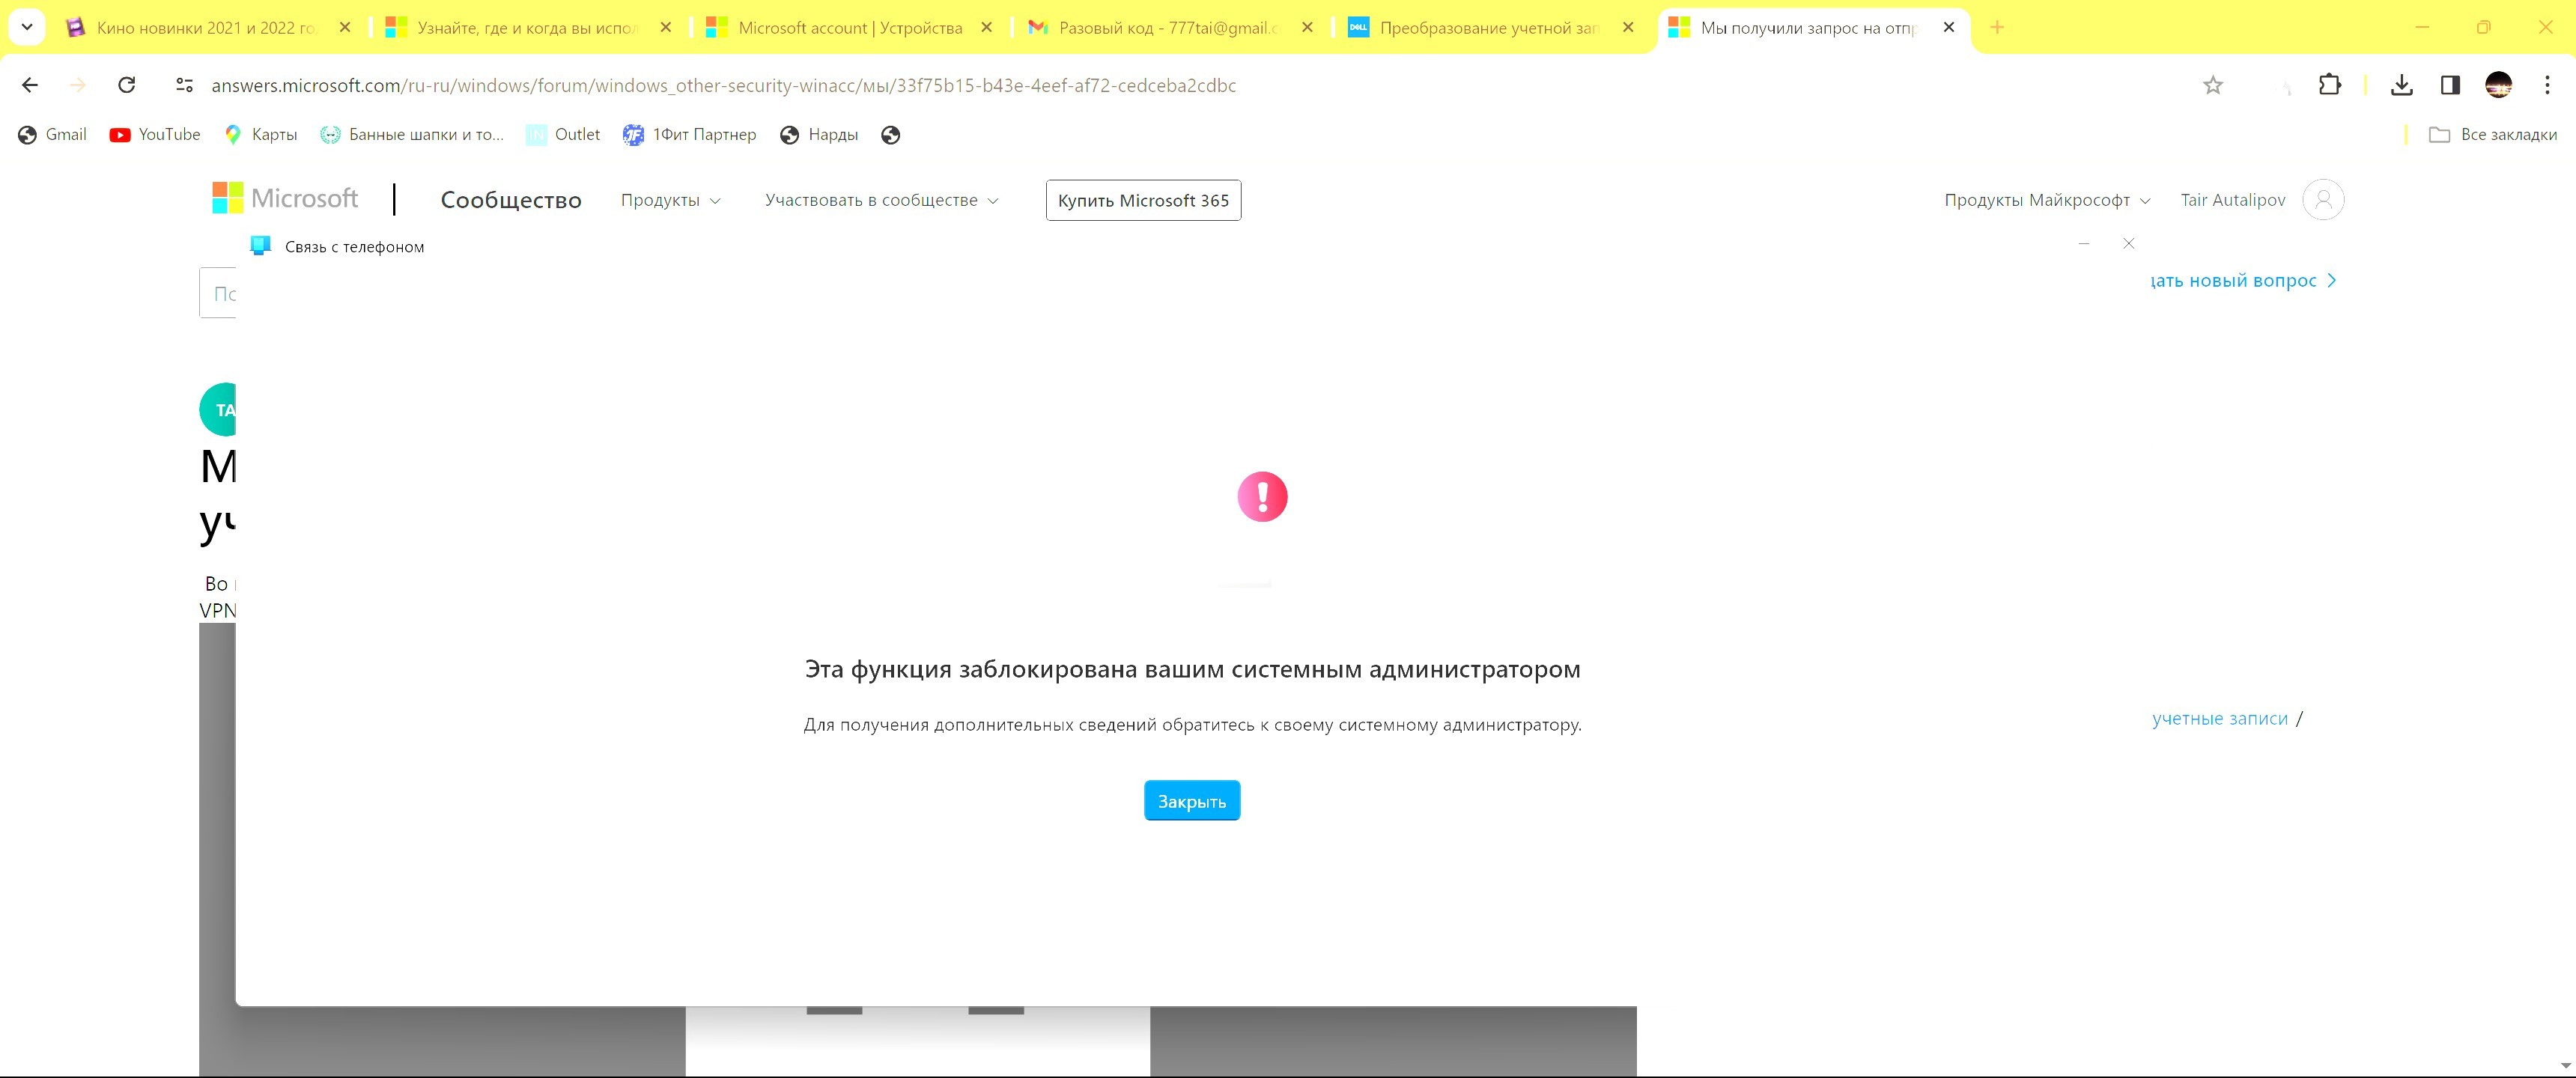Open the tab search dropdown arrow

click(x=27, y=27)
